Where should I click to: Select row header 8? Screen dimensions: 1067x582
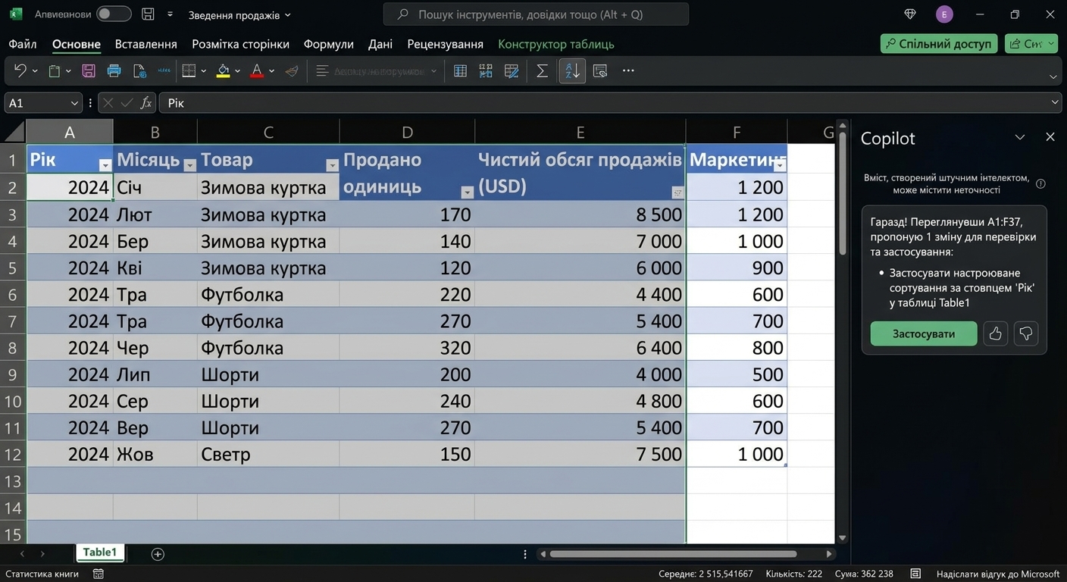click(12, 348)
